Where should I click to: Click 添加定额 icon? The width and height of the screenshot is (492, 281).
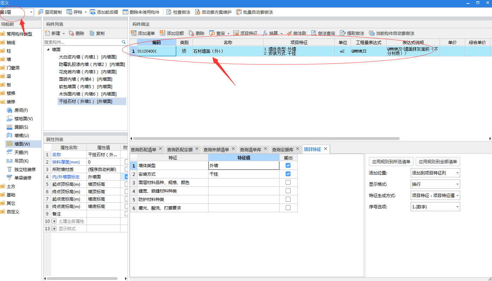pyautogui.click(x=163, y=33)
